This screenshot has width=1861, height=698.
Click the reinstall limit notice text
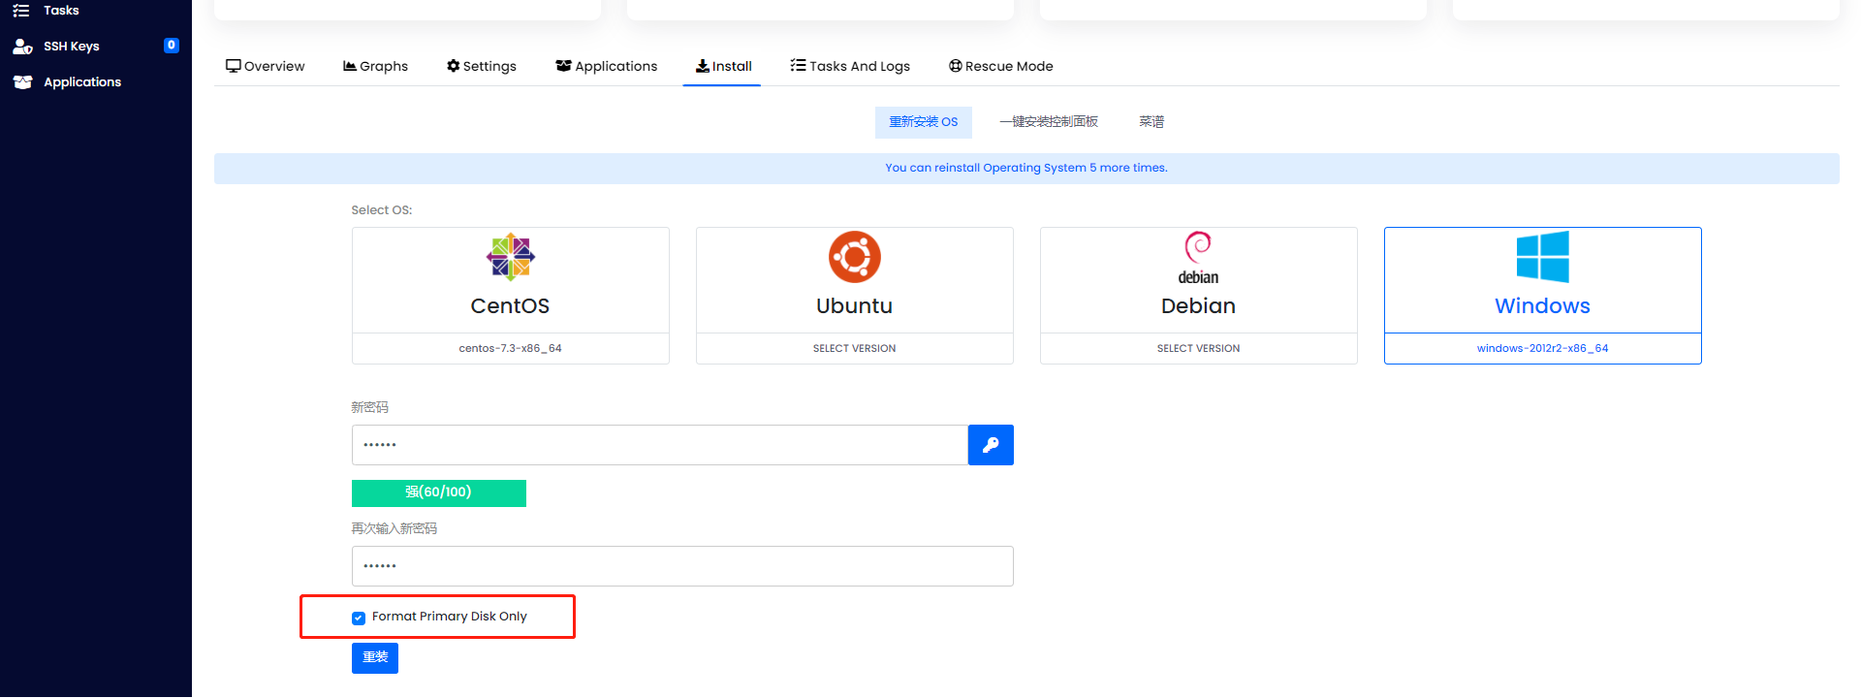pyautogui.click(x=1026, y=168)
